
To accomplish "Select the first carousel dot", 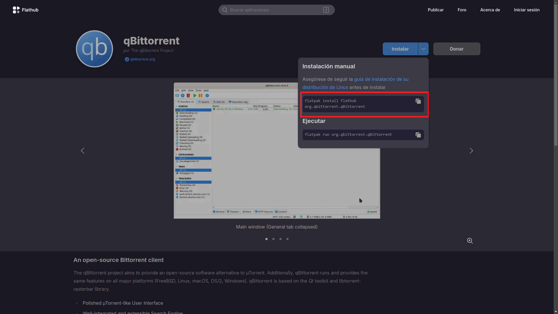I will click(x=266, y=239).
